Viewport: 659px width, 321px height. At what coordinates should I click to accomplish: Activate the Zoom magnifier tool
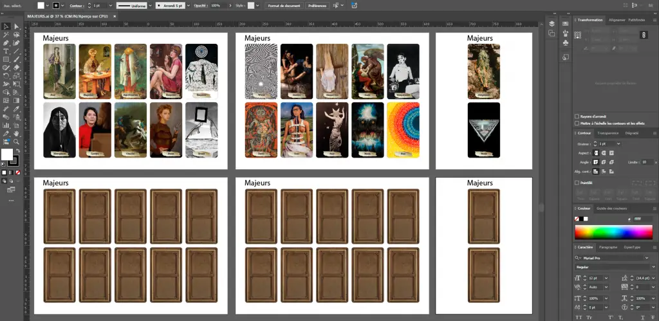15,141
